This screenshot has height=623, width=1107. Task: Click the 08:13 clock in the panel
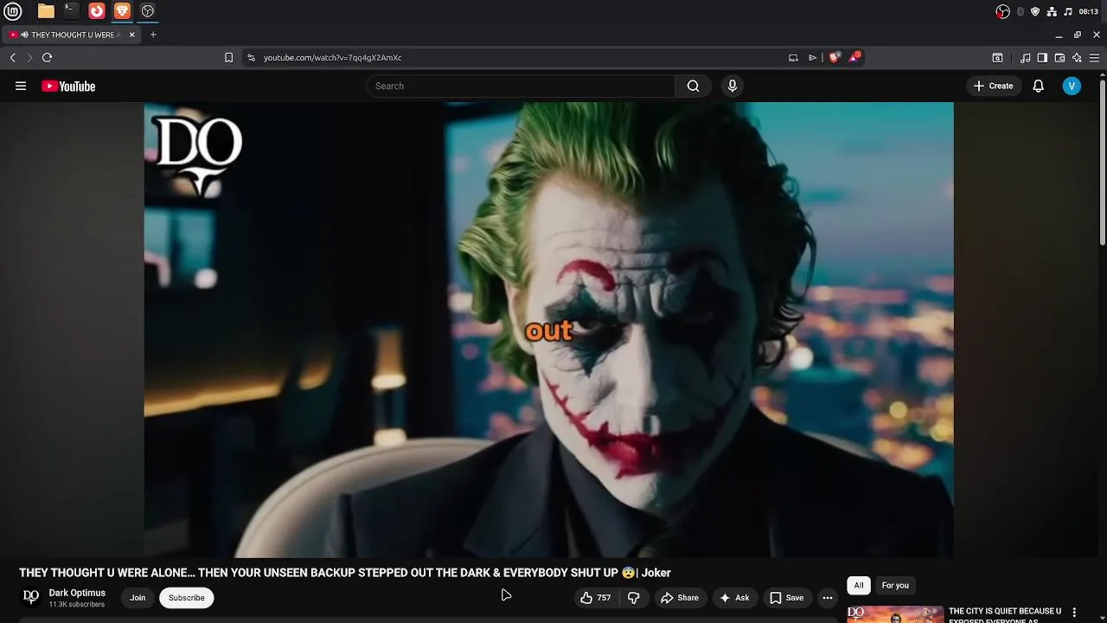point(1089,11)
